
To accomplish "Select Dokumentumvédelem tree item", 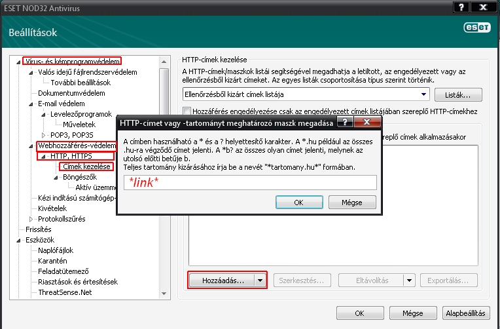I will tap(71, 93).
